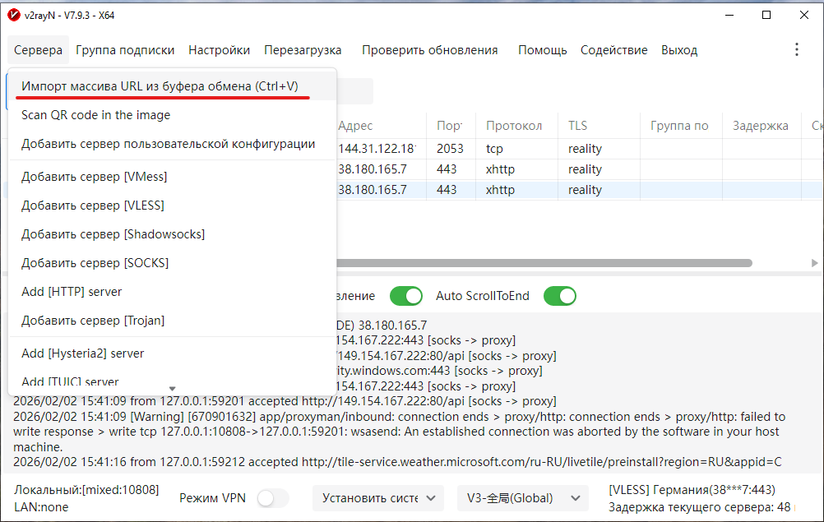Choose Добавить сервер [Shadowsocks]
The height and width of the screenshot is (522, 824).
[173, 234]
